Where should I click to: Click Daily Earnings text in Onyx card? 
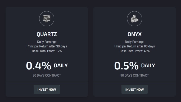click(134, 42)
